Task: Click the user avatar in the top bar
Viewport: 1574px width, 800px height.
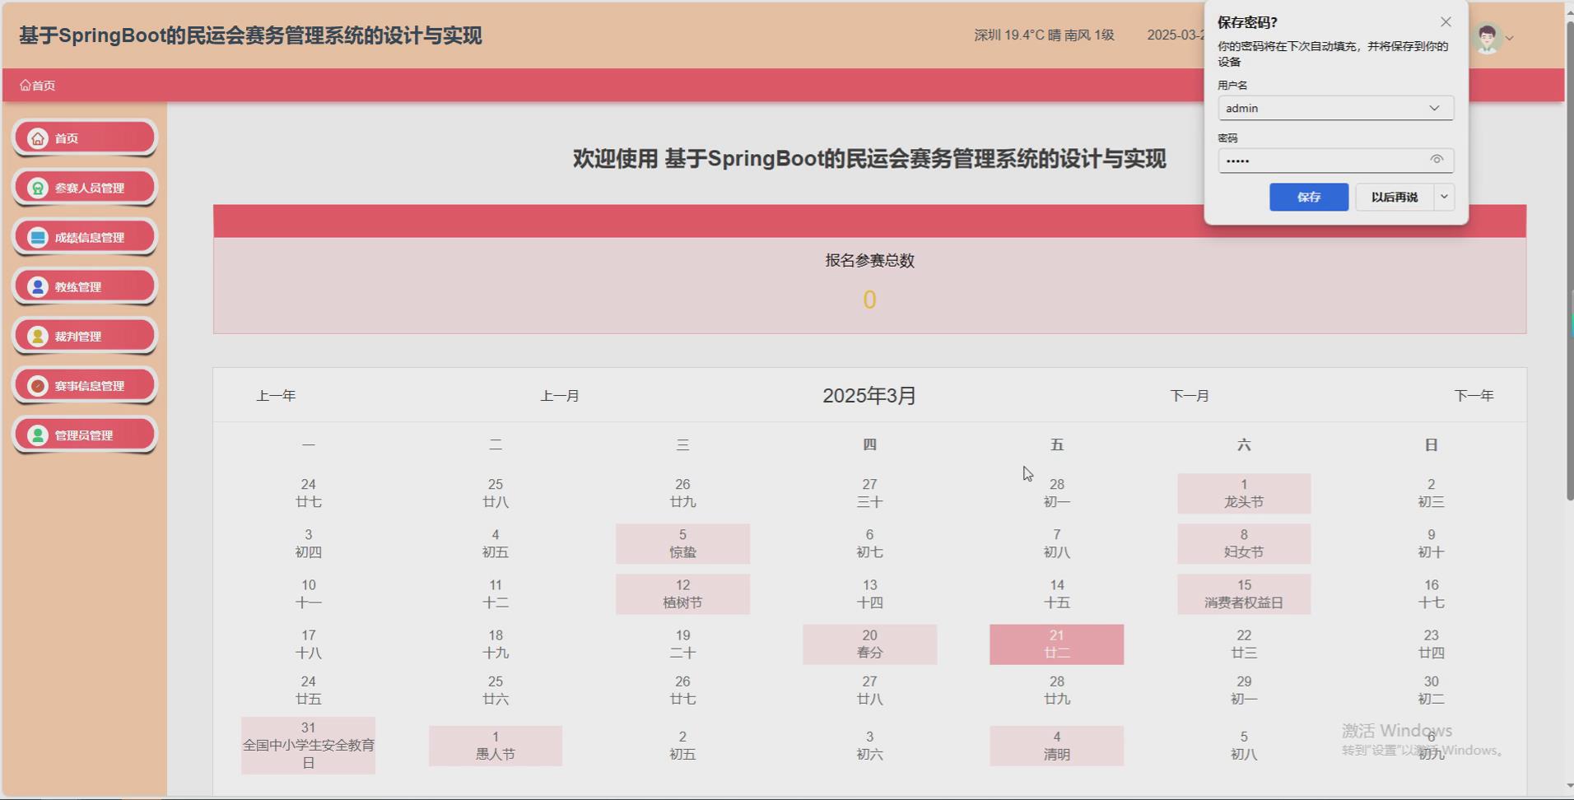Action: click(x=1487, y=36)
